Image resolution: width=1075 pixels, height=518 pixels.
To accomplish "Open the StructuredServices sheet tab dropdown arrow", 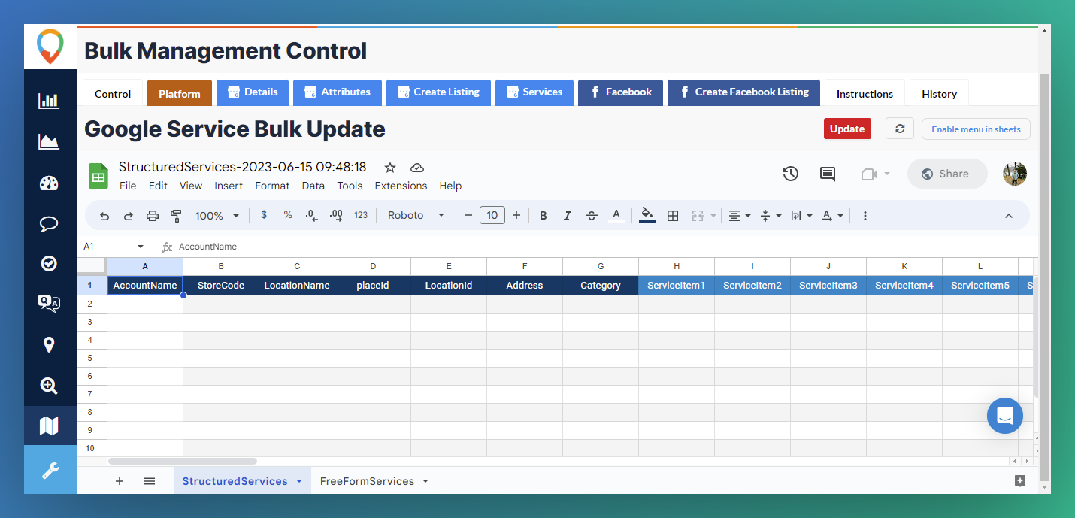I will [299, 481].
